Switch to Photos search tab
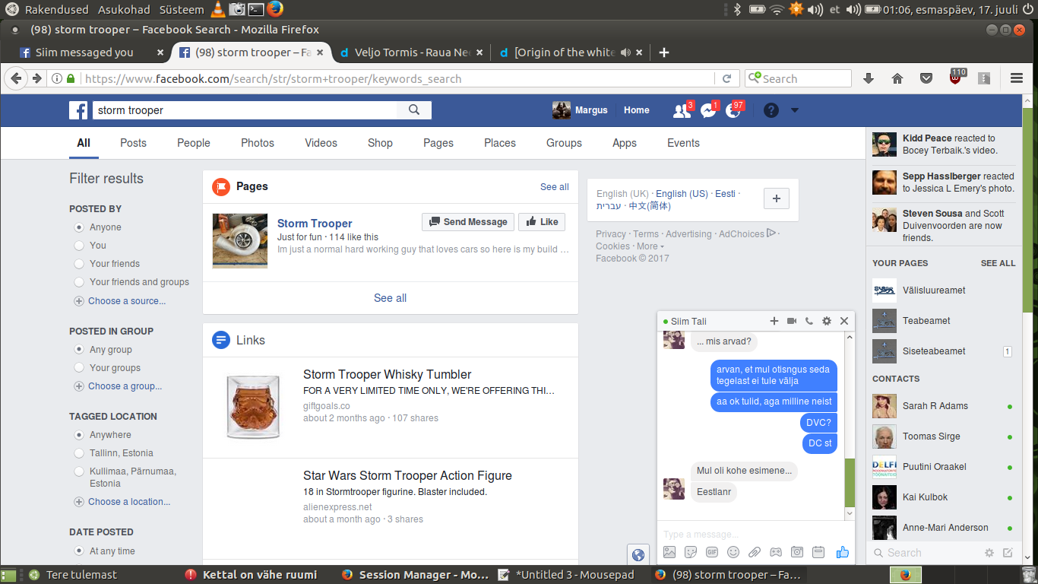 [x=258, y=143]
